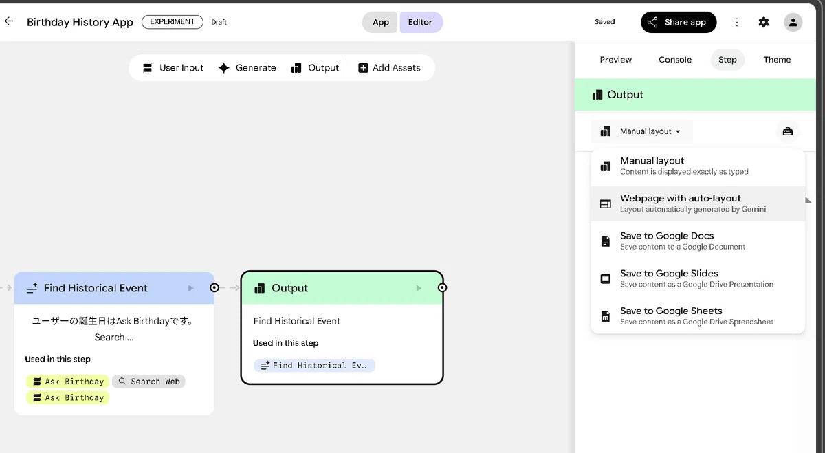The height and width of the screenshot is (453, 825).
Task: Select the Find Historical Event node header
Action: (x=114, y=288)
